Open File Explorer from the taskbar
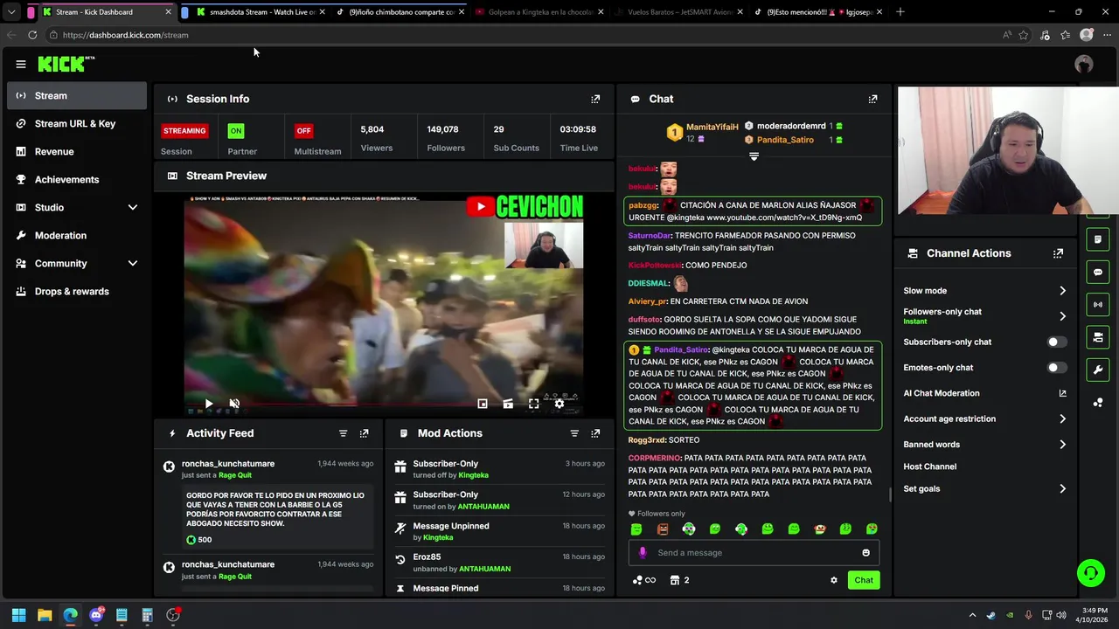 tap(45, 615)
